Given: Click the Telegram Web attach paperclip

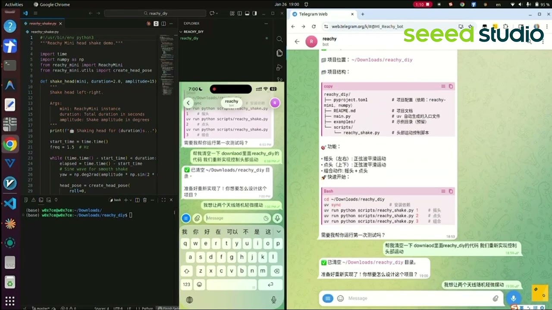Looking at the screenshot, I should tap(496, 298).
